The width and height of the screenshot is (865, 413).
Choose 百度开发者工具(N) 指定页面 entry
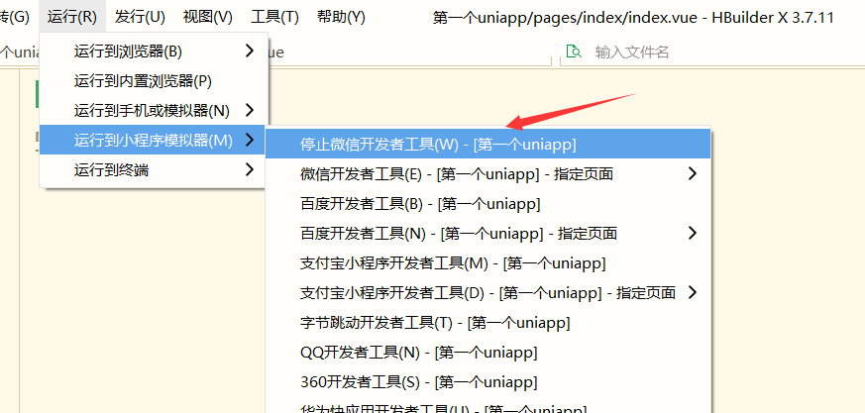(x=488, y=234)
